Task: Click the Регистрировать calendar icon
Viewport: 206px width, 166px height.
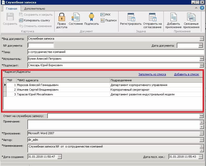Action: (131, 17)
